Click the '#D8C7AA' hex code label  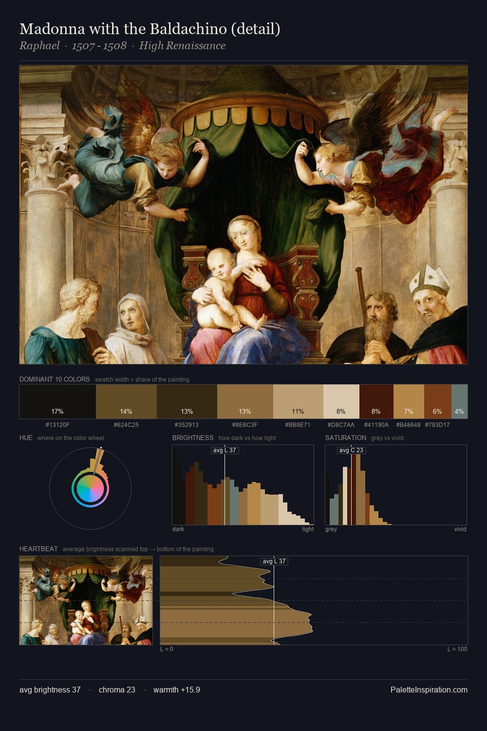point(341,425)
